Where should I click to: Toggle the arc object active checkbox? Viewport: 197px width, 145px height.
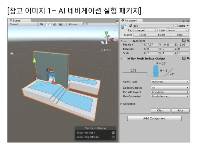130,26
